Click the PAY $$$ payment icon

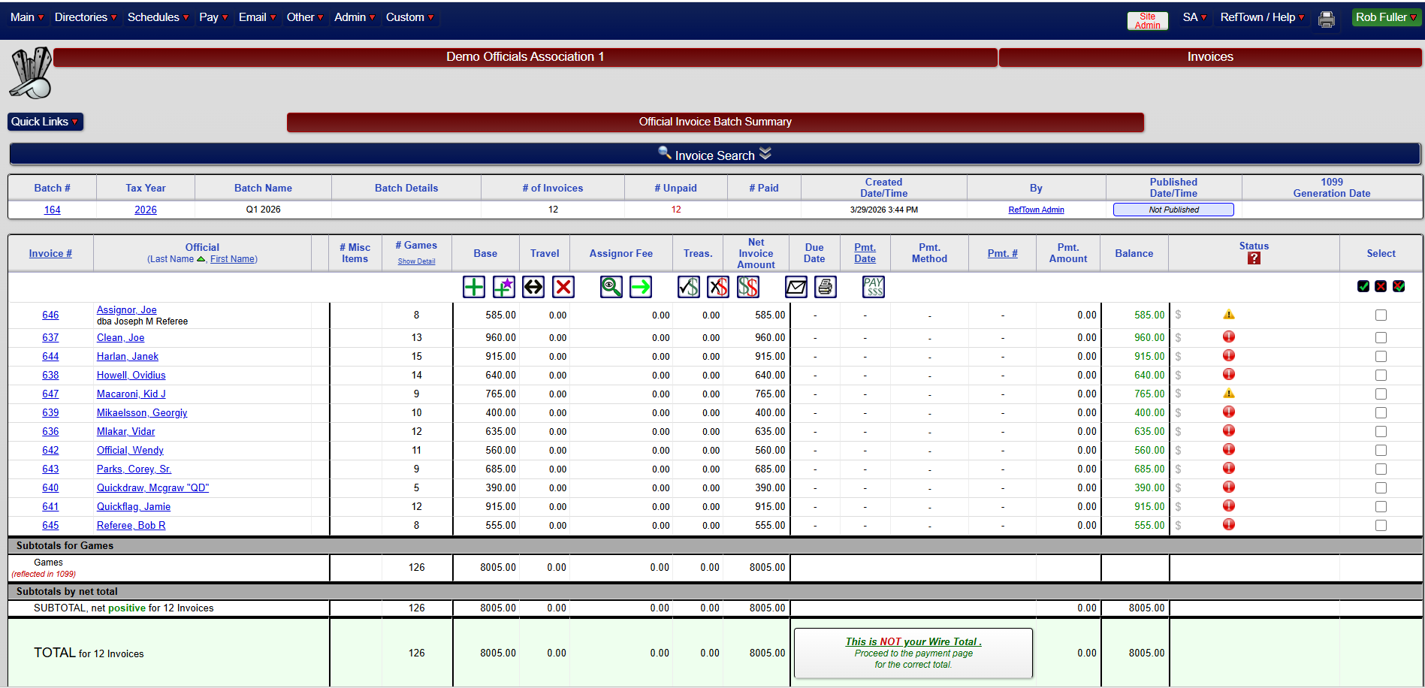873,286
